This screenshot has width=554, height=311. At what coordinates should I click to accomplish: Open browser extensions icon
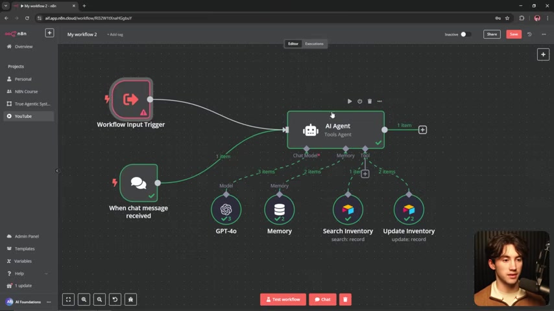pos(522,18)
